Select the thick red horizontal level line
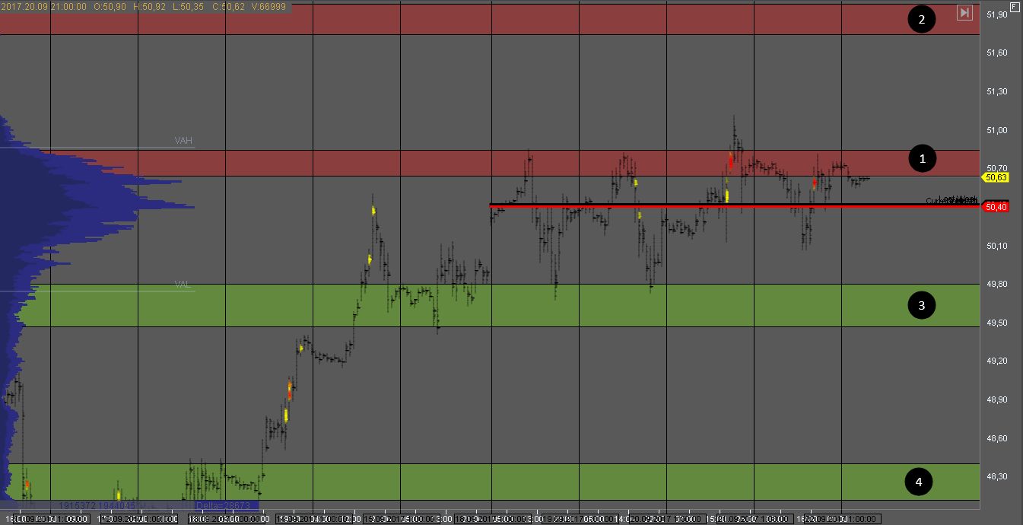Viewport: 1023px width, 525px height. (685, 205)
